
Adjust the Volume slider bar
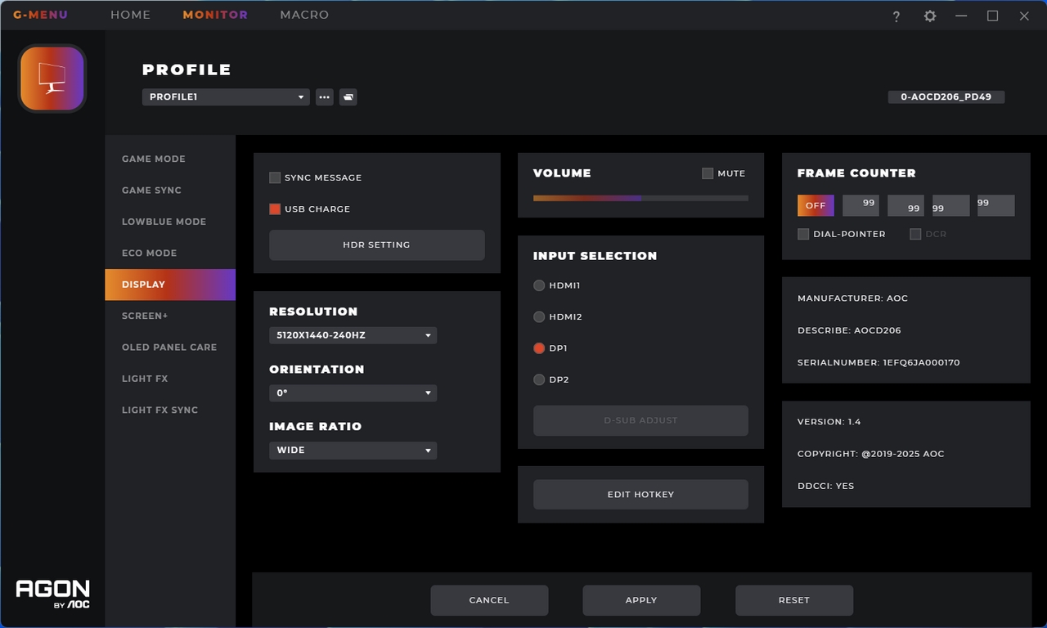pos(640,198)
